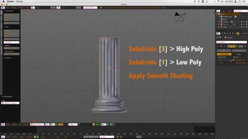This screenshot has width=248, height=139.
Task: Open the Help menu in Blender header
Action: [x=28, y=8]
